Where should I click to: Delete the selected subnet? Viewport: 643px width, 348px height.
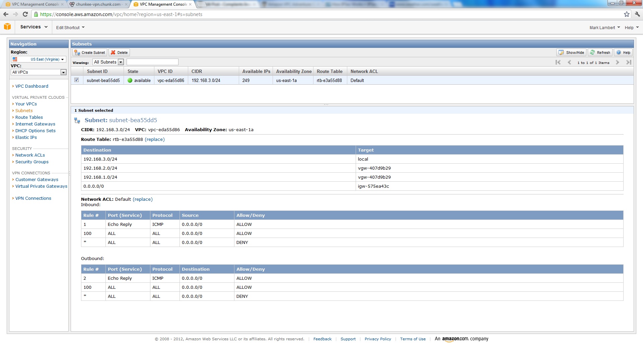pos(119,53)
